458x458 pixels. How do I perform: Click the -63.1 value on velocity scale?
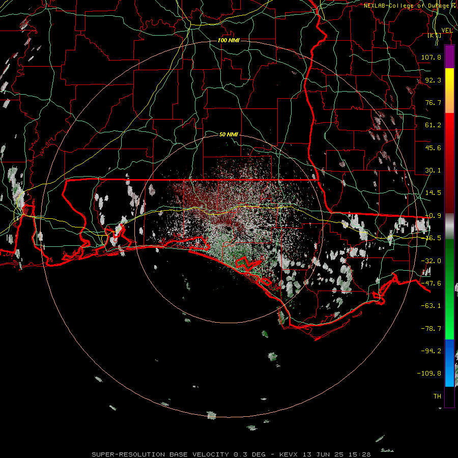[x=431, y=306]
